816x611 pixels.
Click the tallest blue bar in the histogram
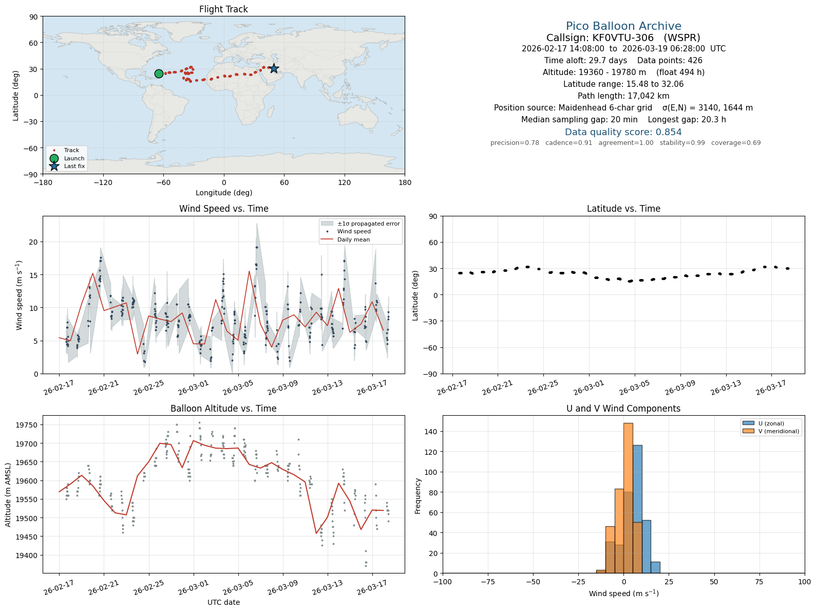637,509
